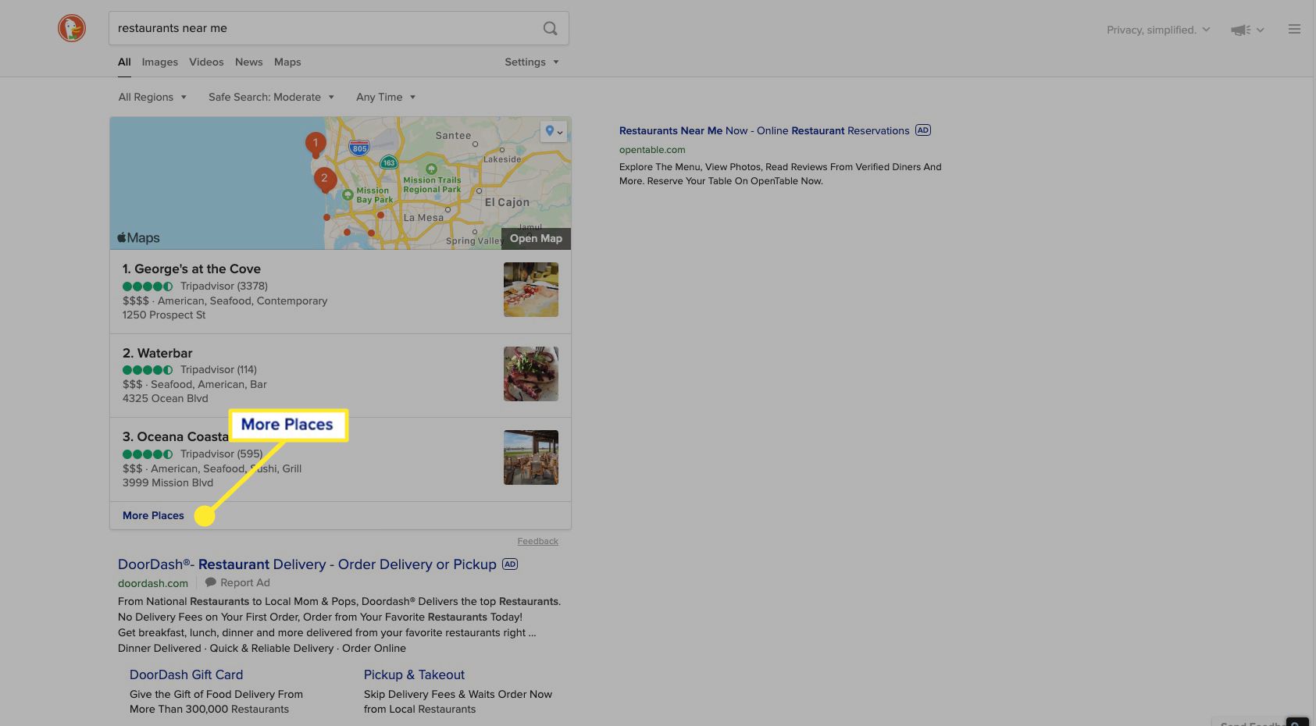The width and height of the screenshot is (1316, 726).
Task: Click address 3999 Mission Blvd
Action: pos(168,482)
